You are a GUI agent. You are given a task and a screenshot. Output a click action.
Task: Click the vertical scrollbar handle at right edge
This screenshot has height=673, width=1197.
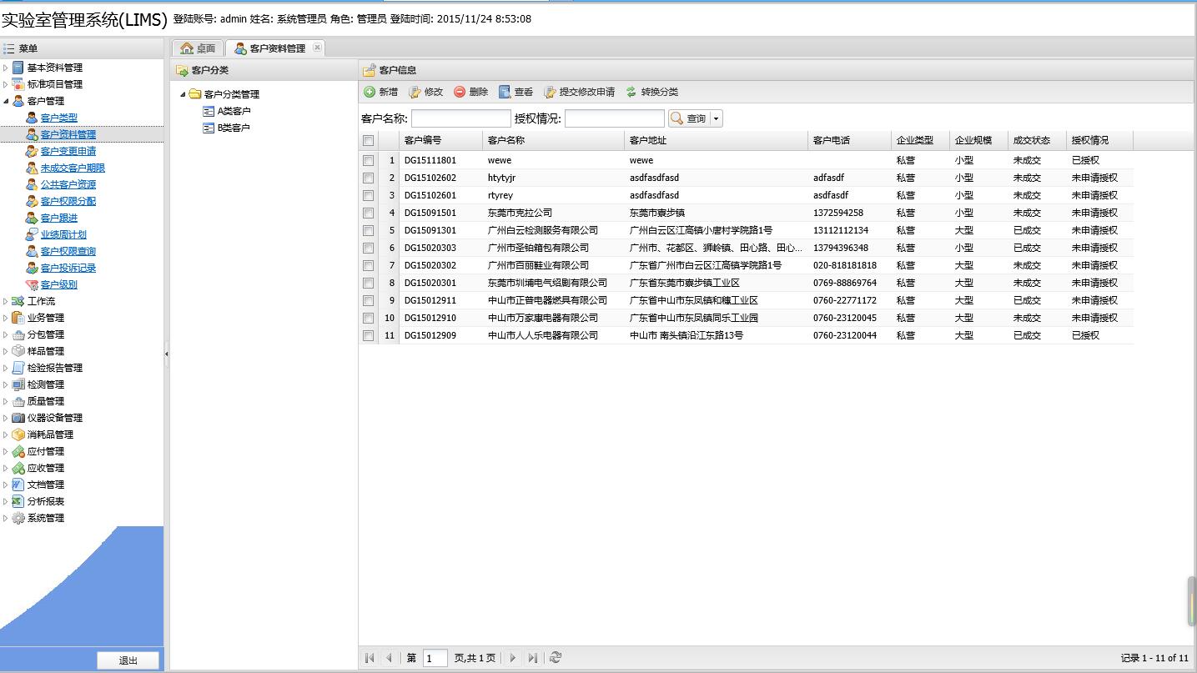[1192, 600]
